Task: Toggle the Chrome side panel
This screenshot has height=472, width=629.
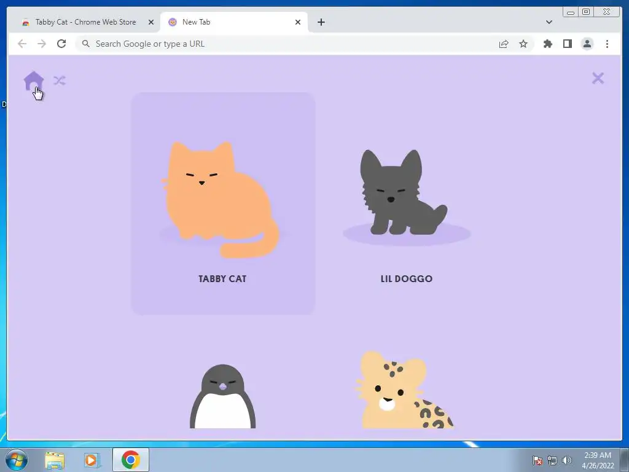Action: (x=567, y=44)
